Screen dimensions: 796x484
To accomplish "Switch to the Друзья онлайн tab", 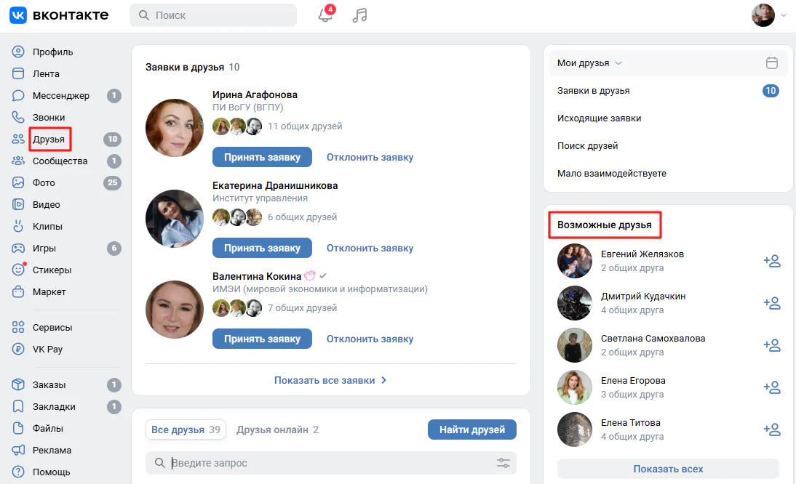I will point(278,429).
